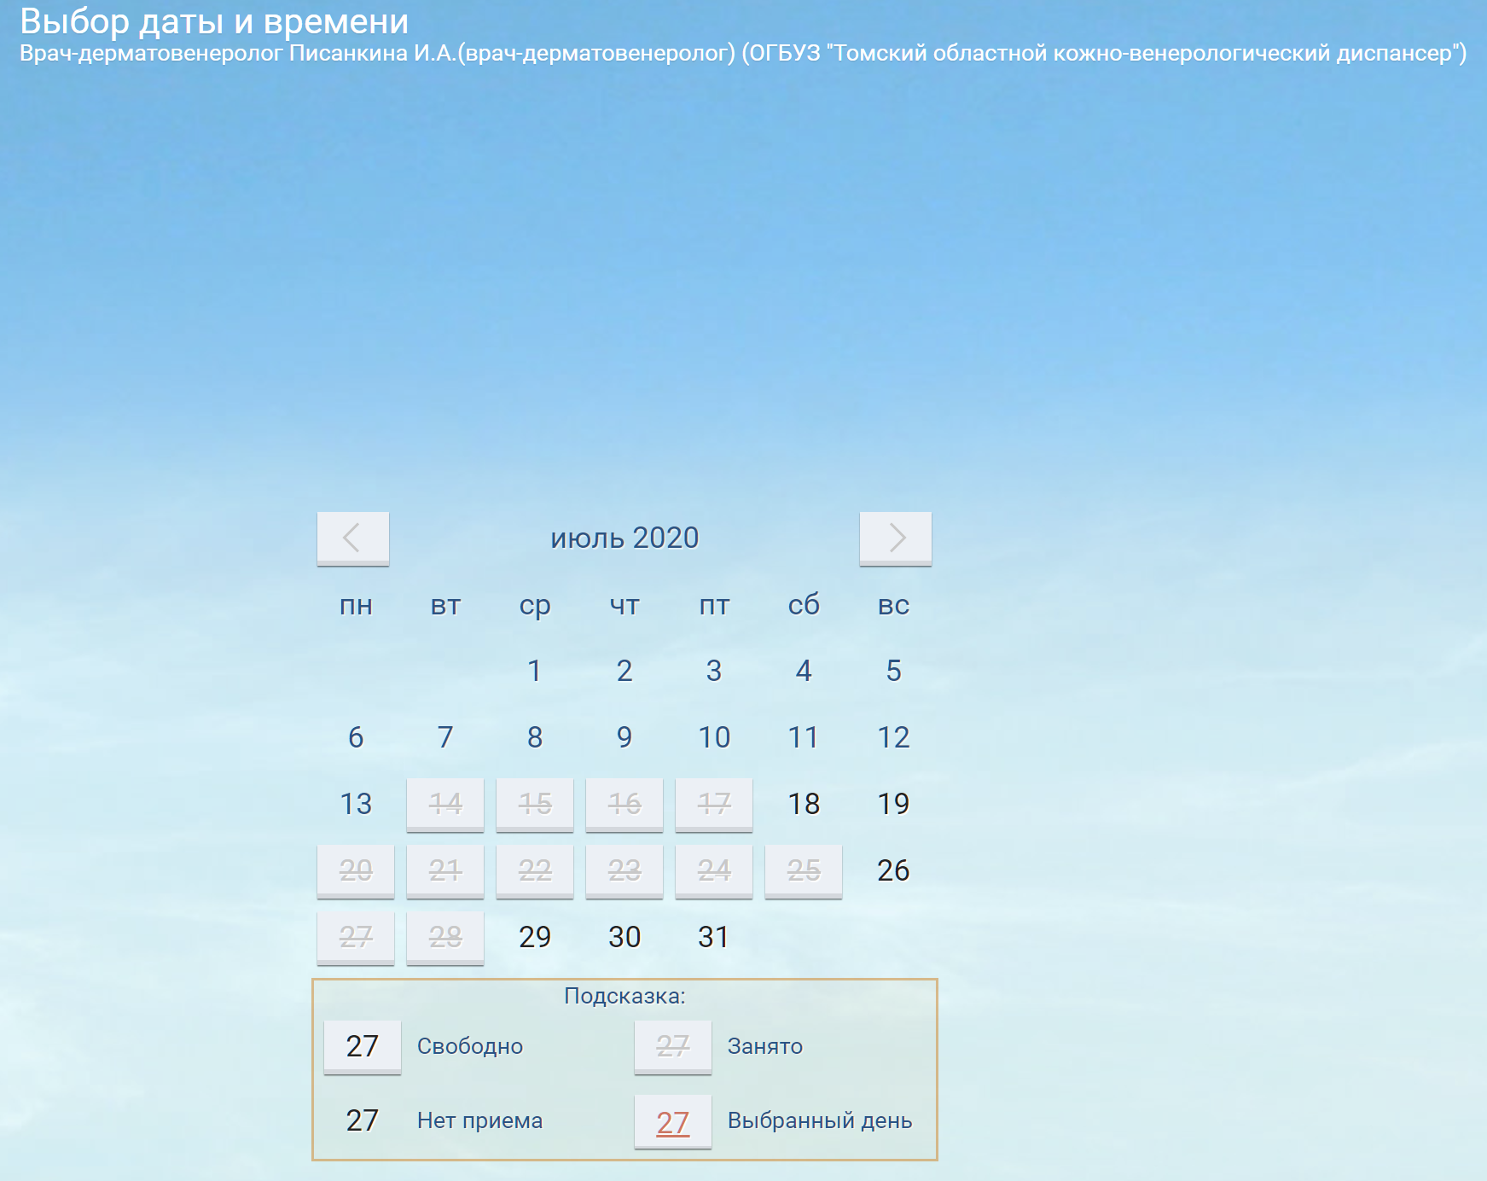
Task: Click the чт weekday header
Action: [x=624, y=605]
